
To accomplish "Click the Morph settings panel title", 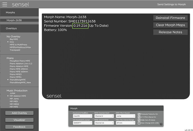I will tap(74, 109).
